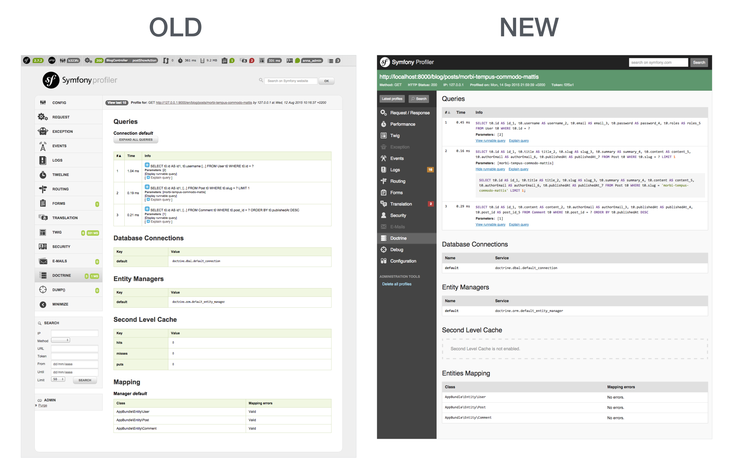733x476 pixels.
Task: Click the Configuration icon in new sidebar
Action: coord(383,261)
